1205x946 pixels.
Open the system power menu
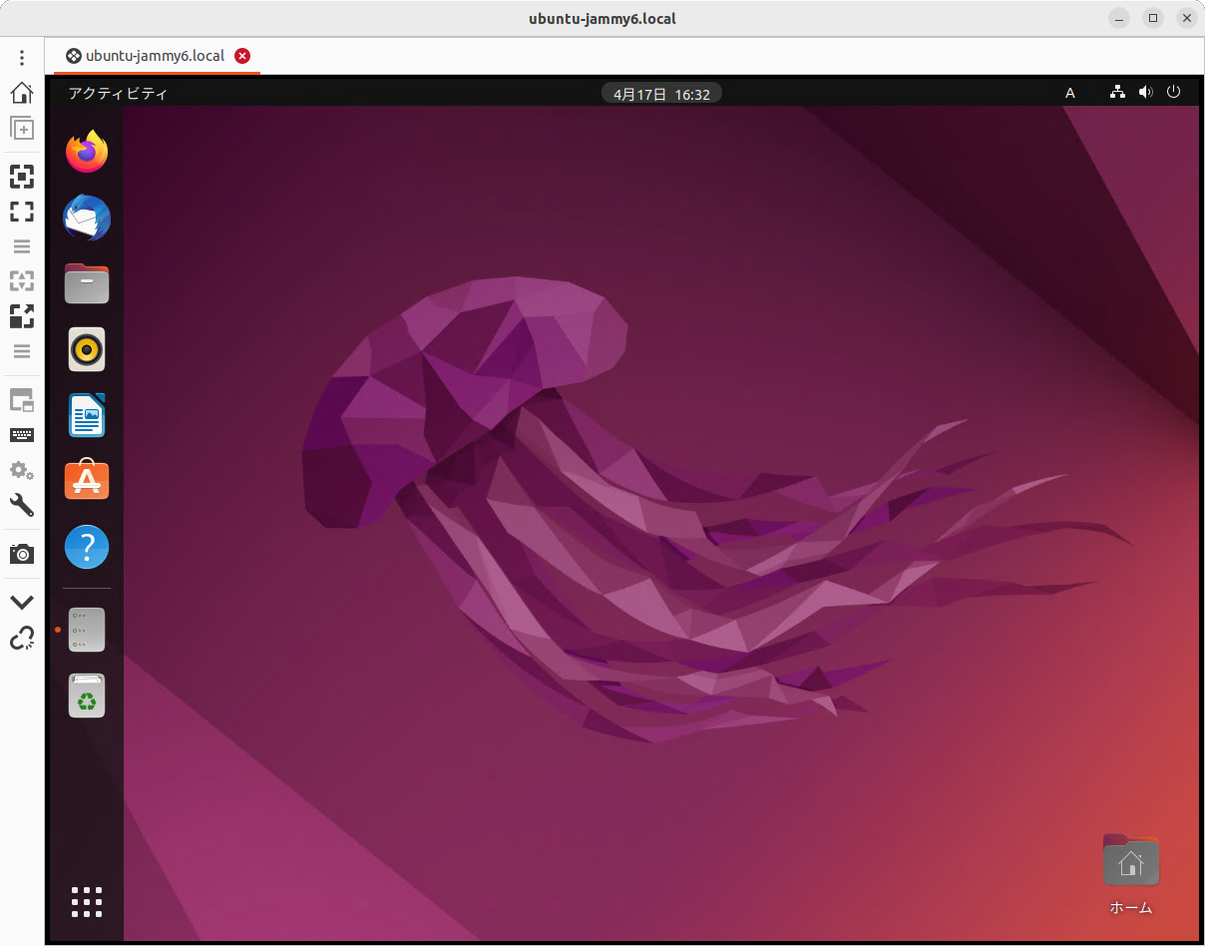coord(1173,93)
